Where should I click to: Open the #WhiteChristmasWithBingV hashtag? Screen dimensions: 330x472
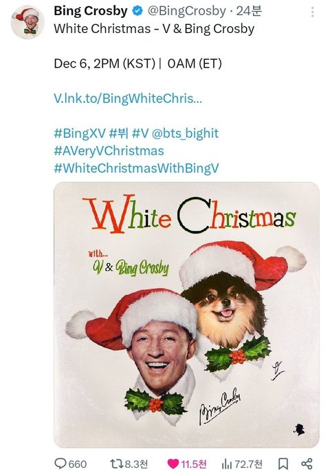click(136, 168)
